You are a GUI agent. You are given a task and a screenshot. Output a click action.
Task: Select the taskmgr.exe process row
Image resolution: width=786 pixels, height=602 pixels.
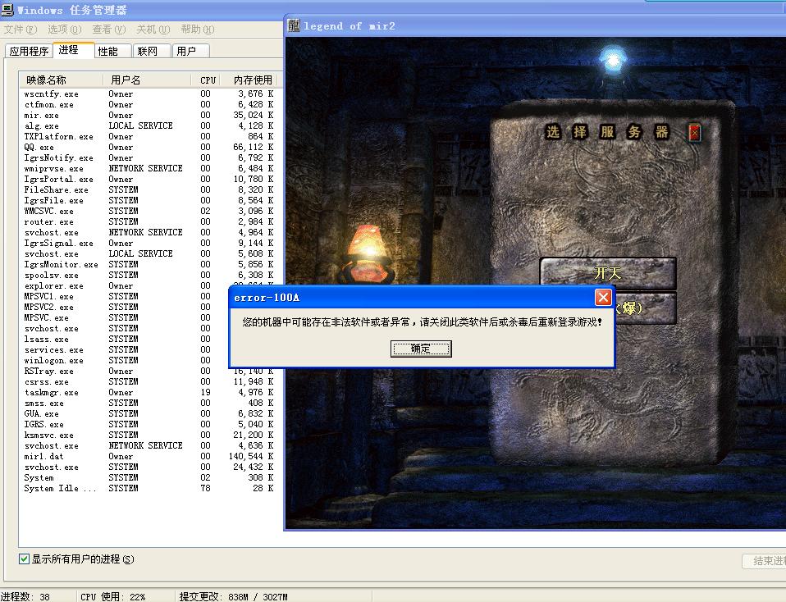(149, 393)
